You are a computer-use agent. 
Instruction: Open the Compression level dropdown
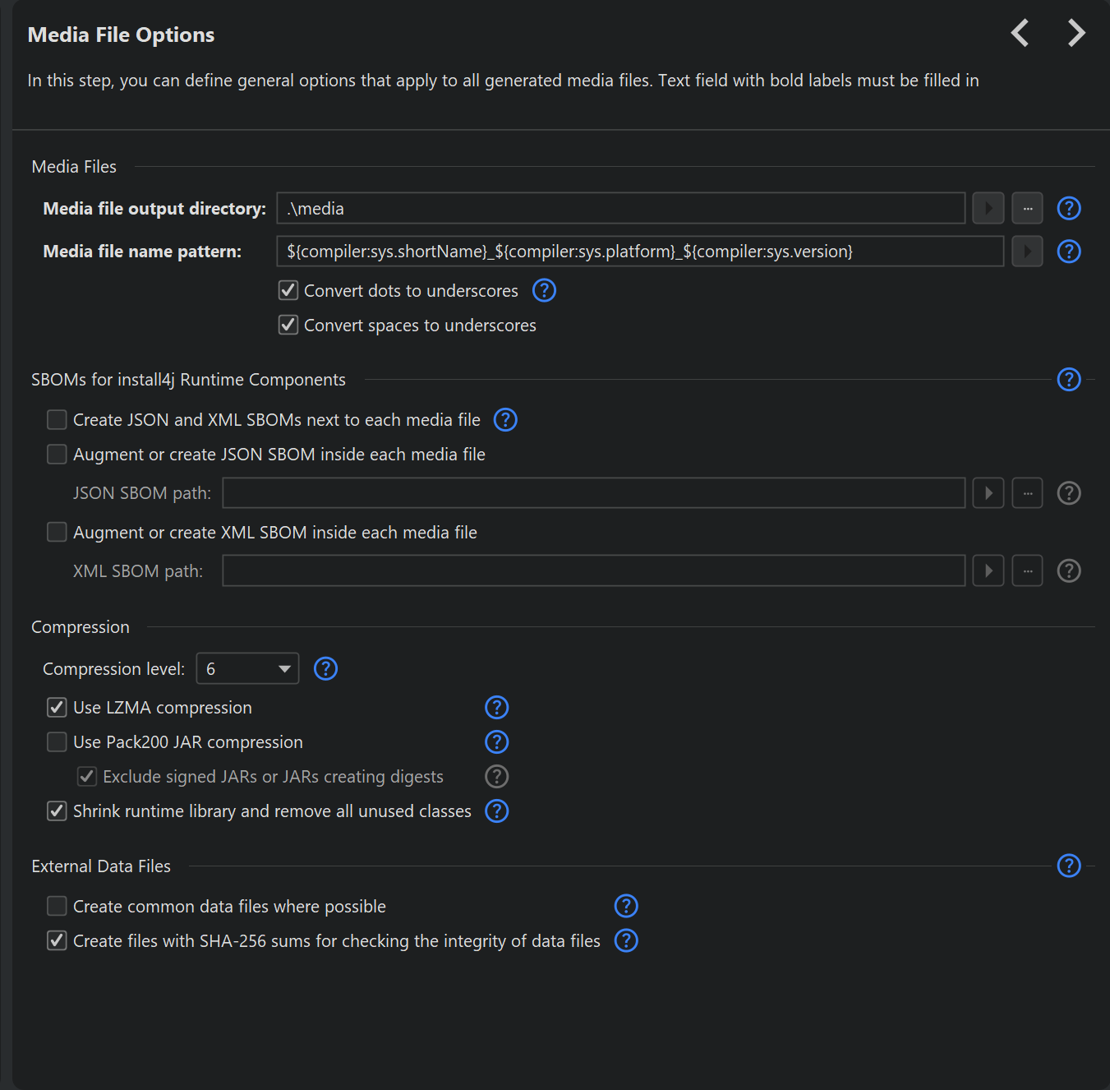click(247, 669)
